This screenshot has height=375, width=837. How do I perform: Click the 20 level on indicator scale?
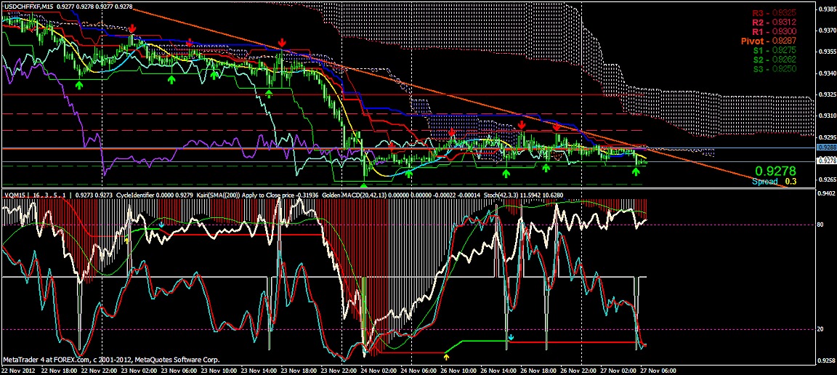(820, 330)
